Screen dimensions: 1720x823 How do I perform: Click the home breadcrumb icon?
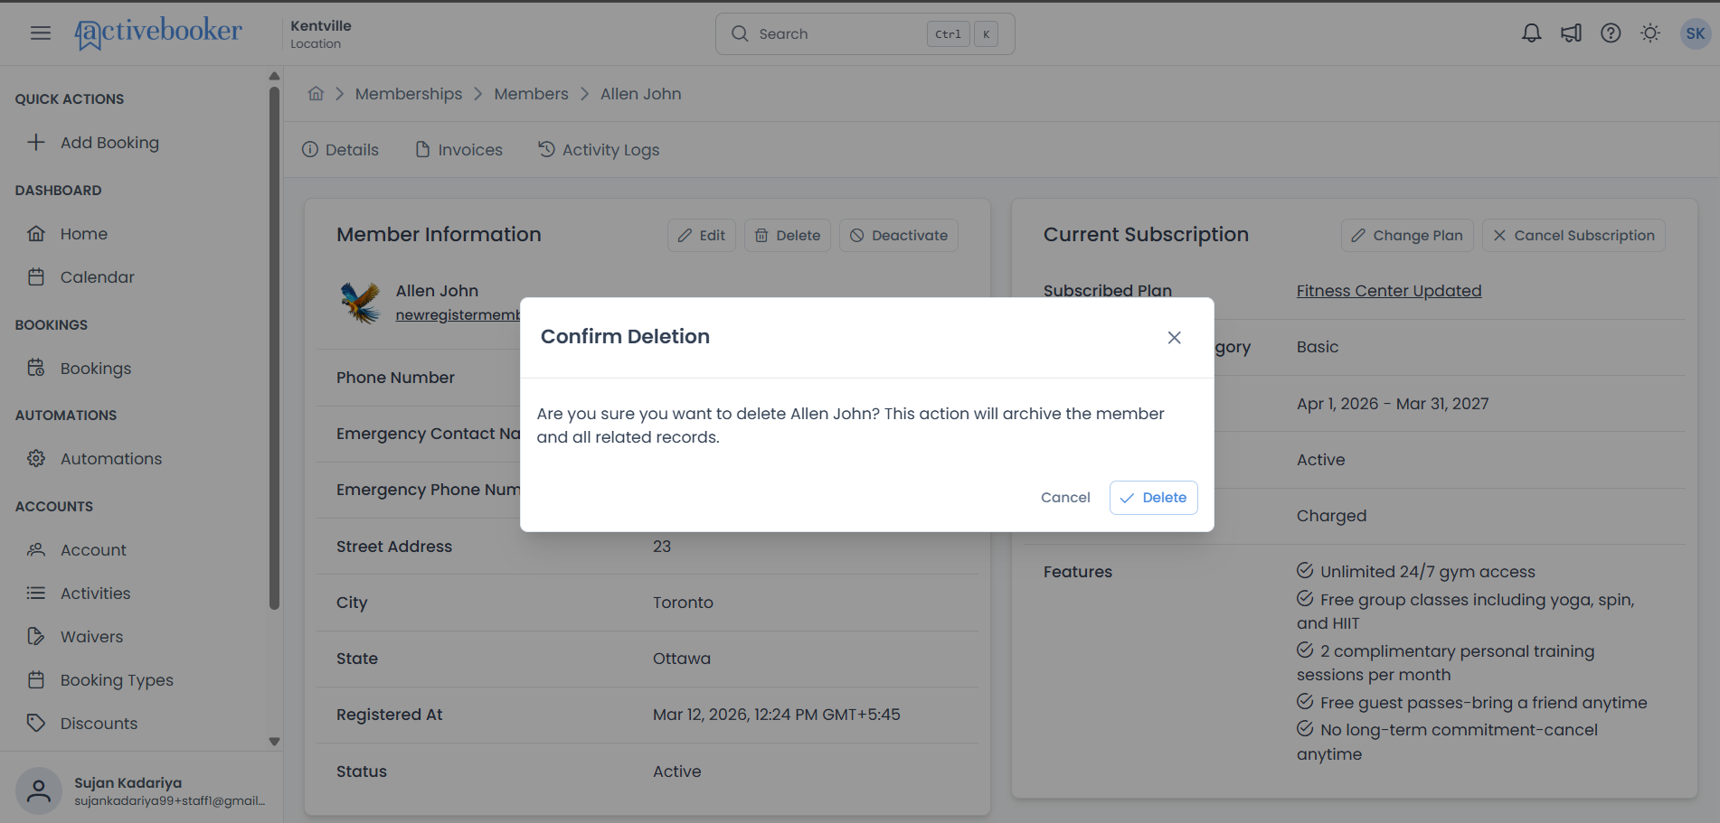coord(316,94)
